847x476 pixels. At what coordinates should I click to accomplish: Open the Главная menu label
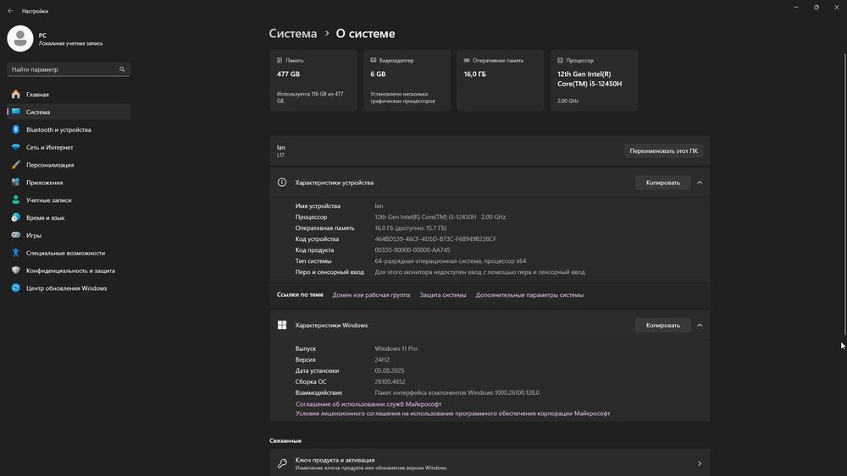37,95
